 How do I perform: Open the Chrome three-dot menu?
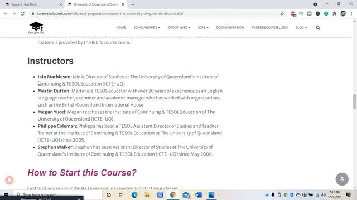coord(351,13)
